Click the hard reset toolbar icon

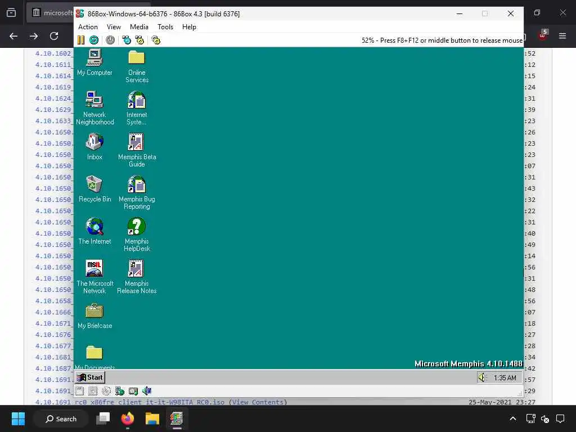pos(94,40)
